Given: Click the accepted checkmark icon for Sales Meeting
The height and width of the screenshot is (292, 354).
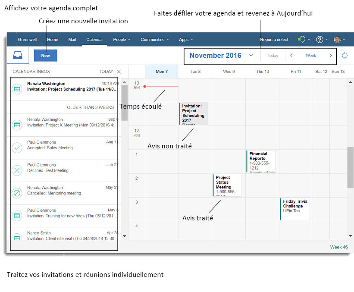Looking at the screenshot, I should (16, 148).
